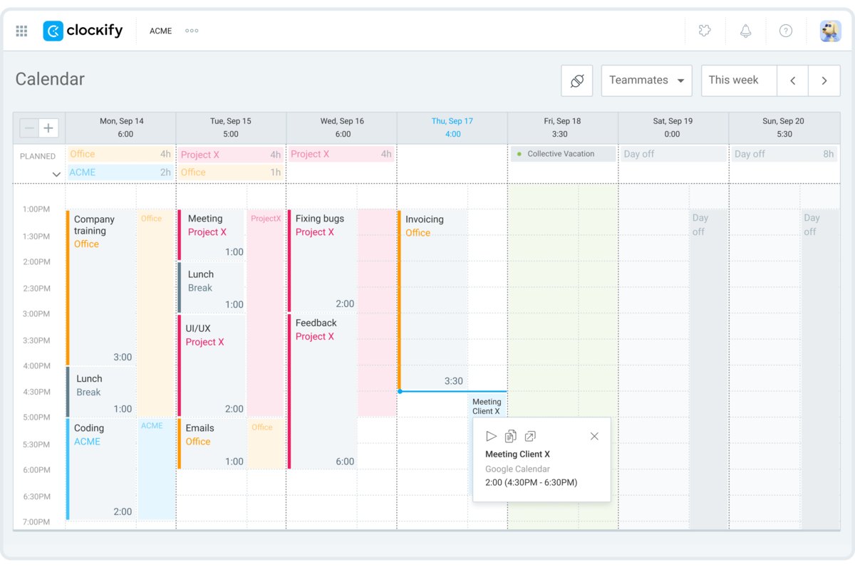Expand the Teammates dropdown
Viewport: 855px width, 567px height.
pyautogui.click(x=646, y=80)
